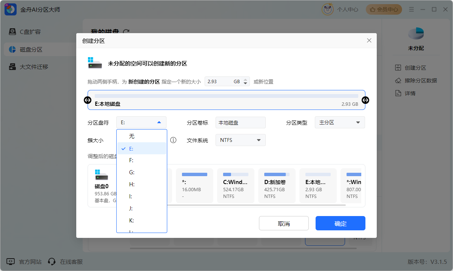Open the 文件系统 NTFS dropdown

pos(240,140)
